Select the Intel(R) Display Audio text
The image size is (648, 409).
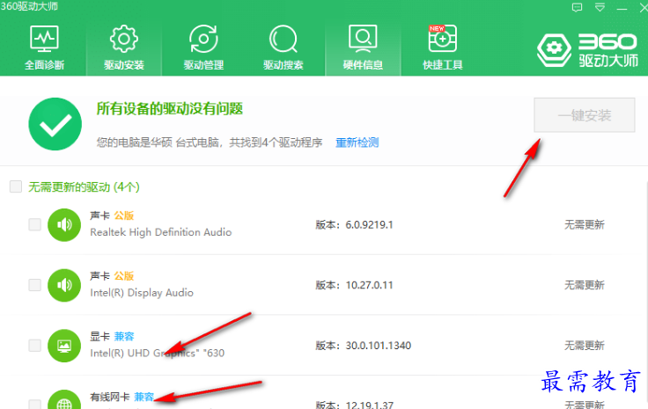(142, 293)
